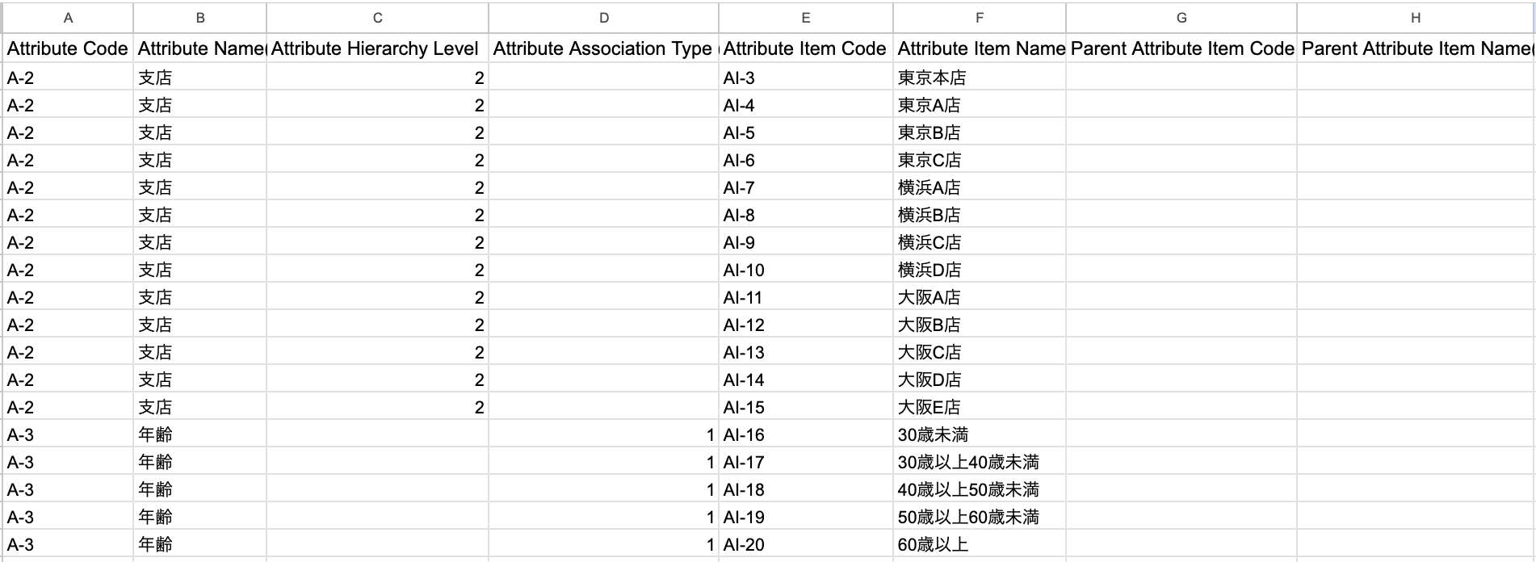Click the Attribute Code header cell

(x=68, y=48)
